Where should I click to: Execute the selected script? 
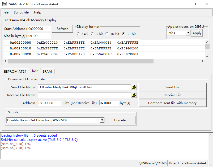click(x=120, y=120)
